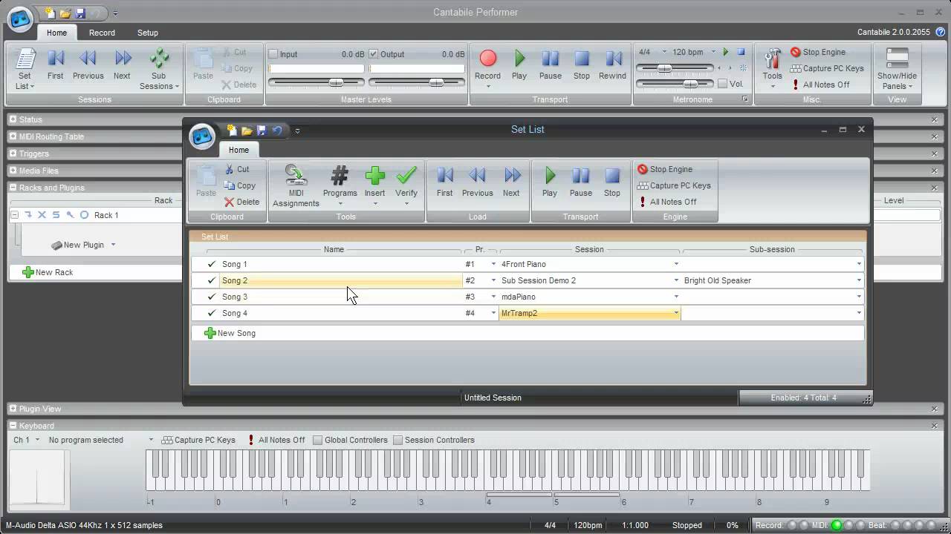Open Song 1 session dropdown arrow
Viewport: 951px width, 534px height.
pyautogui.click(x=676, y=264)
